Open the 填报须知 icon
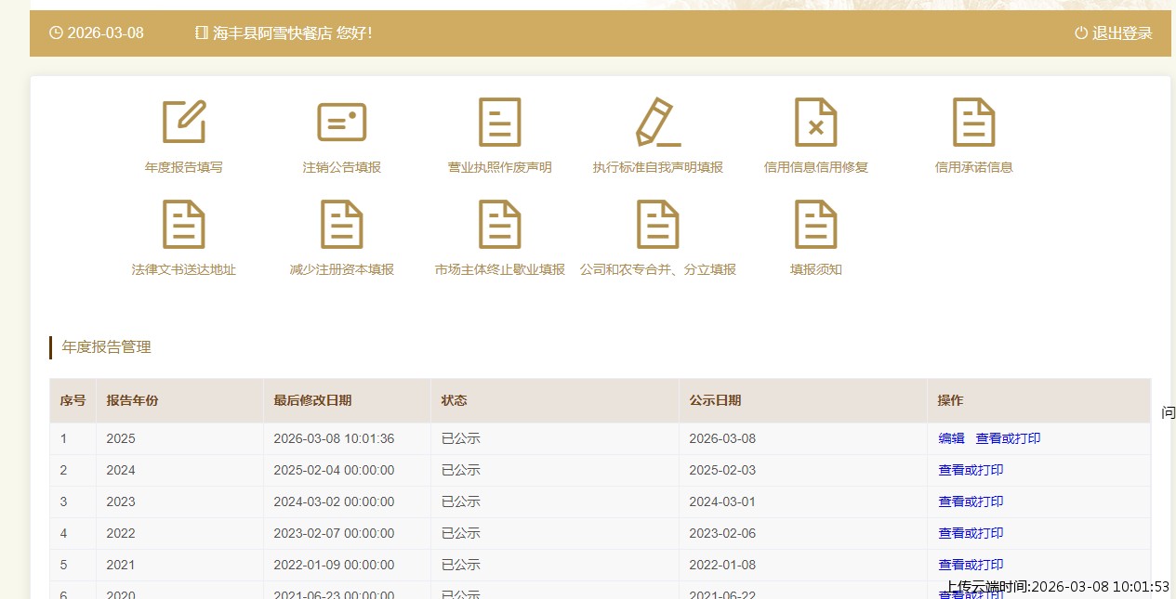1176x599 pixels. (816, 225)
